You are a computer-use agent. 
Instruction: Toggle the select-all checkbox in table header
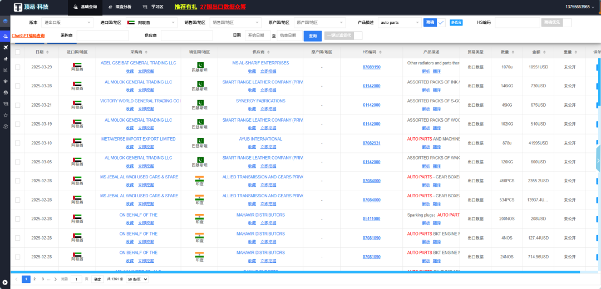[18, 52]
